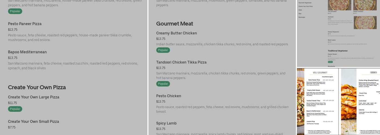This screenshot has width=380, height=135.
Task: Open Beverages from the sidebar menu
Action: [x=302, y=17]
